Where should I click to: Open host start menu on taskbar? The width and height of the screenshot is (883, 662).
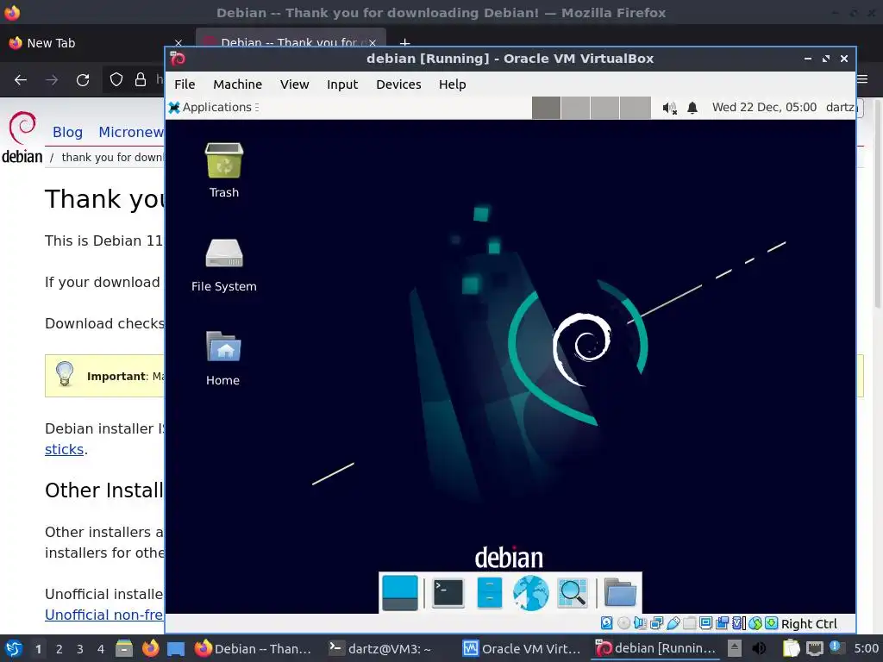13,648
